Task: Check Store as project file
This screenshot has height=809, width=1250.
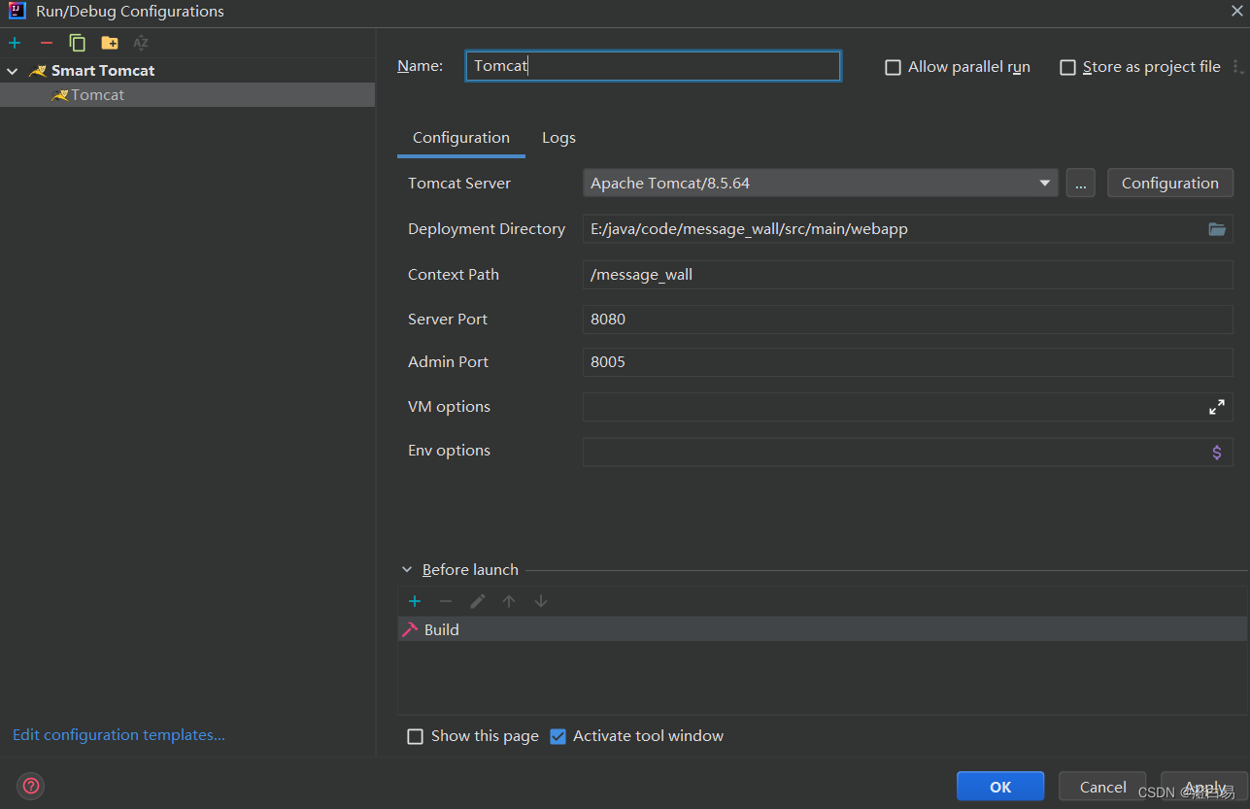Action: click(1067, 67)
